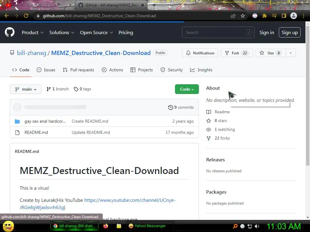This screenshot has width=310, height=232.
Task: Click the site lock icon in address bar
Action: coord(38,16)
